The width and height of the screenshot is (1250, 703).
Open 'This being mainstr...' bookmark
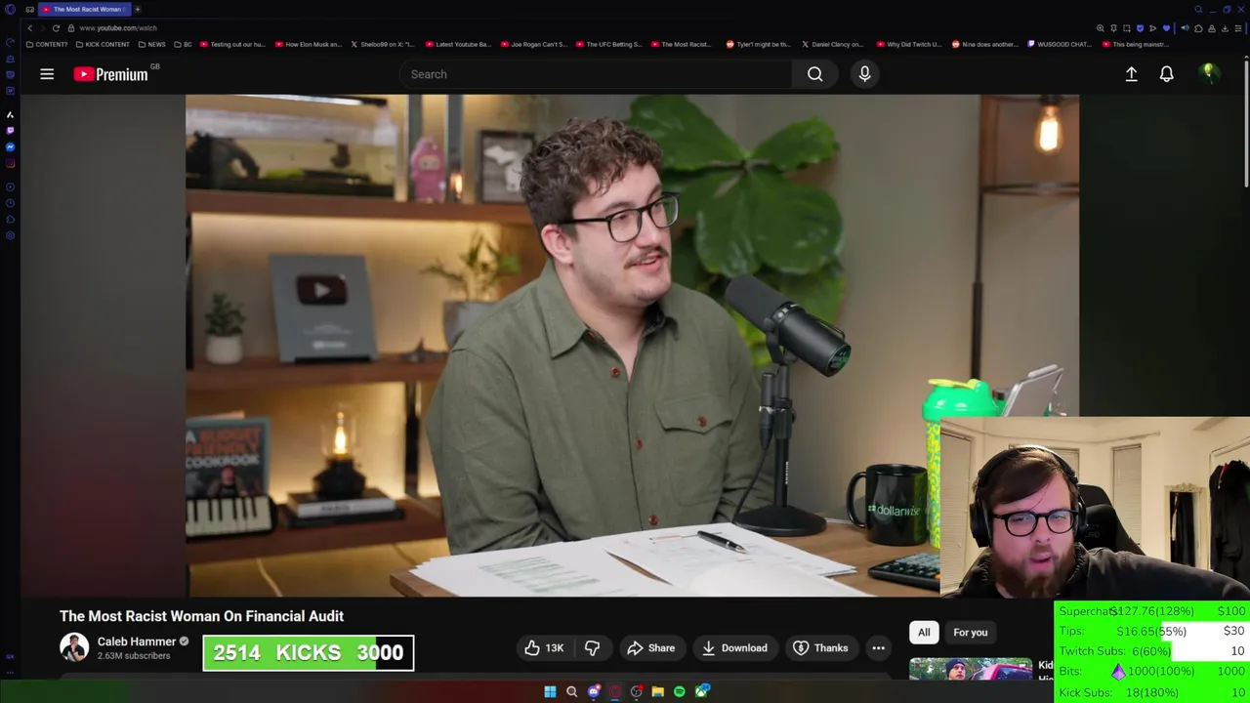coord(1135,44)
